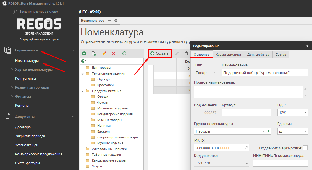
Task: Click the trash bin delete icon
Action: pyautogui.click(x=186, y=53)
